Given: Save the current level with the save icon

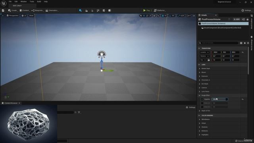Looking at the screenshot, I should tap(3, 10).
